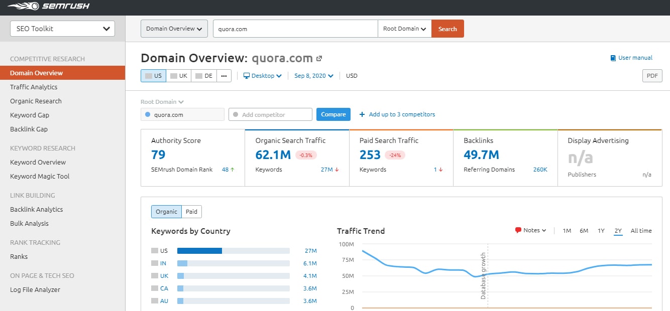Open Keyword Gap in the sidebar
Screen dimensions: 670x311
(x=30, y=115)
